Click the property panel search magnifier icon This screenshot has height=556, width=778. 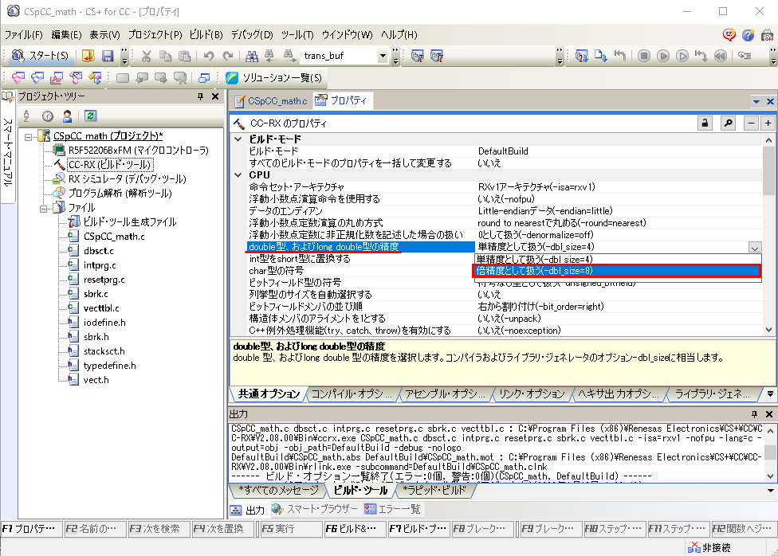click(x=728, y=123)
